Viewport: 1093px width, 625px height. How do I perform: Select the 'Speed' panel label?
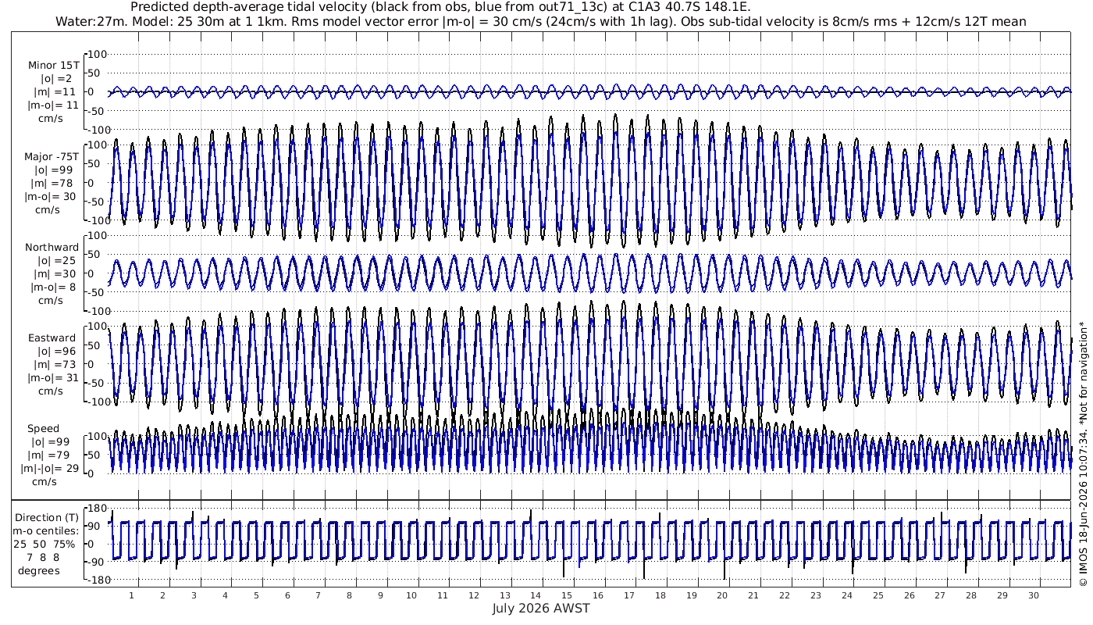tap(43, 429)
